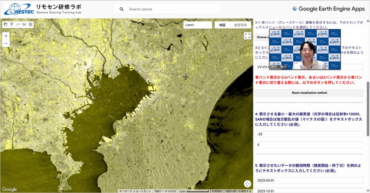Select the draw polygon shape tool
The width and height of the screenshot is (370, 193).
(24, 24)
